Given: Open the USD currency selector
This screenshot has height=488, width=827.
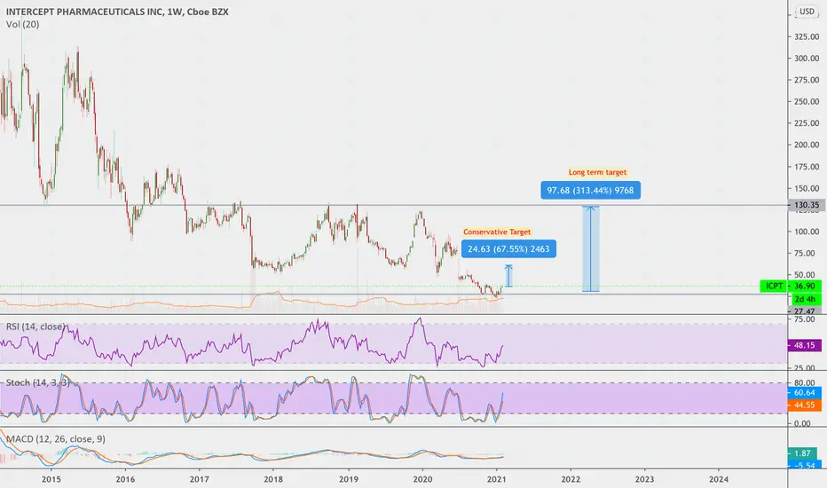Looking at the screenshot, I should (807, 12).
